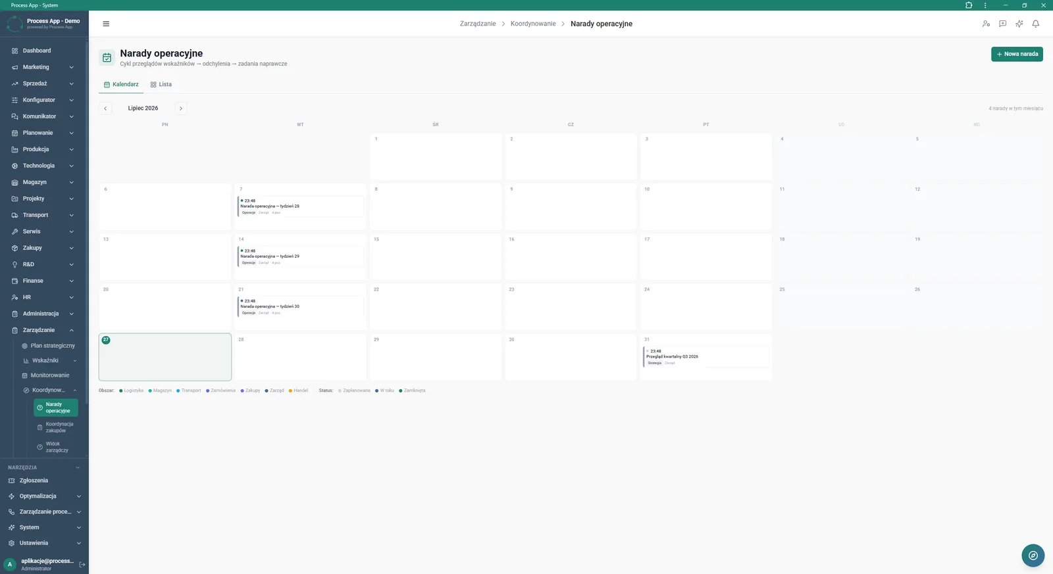This screenshot has height=574, width=1053.
Task: Open Narada operacyjna tydzień 28 event
Action: point(300,206)
